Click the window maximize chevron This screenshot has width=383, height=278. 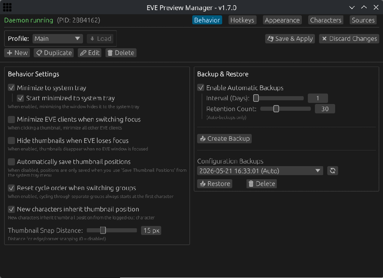(x=364, y=7)
